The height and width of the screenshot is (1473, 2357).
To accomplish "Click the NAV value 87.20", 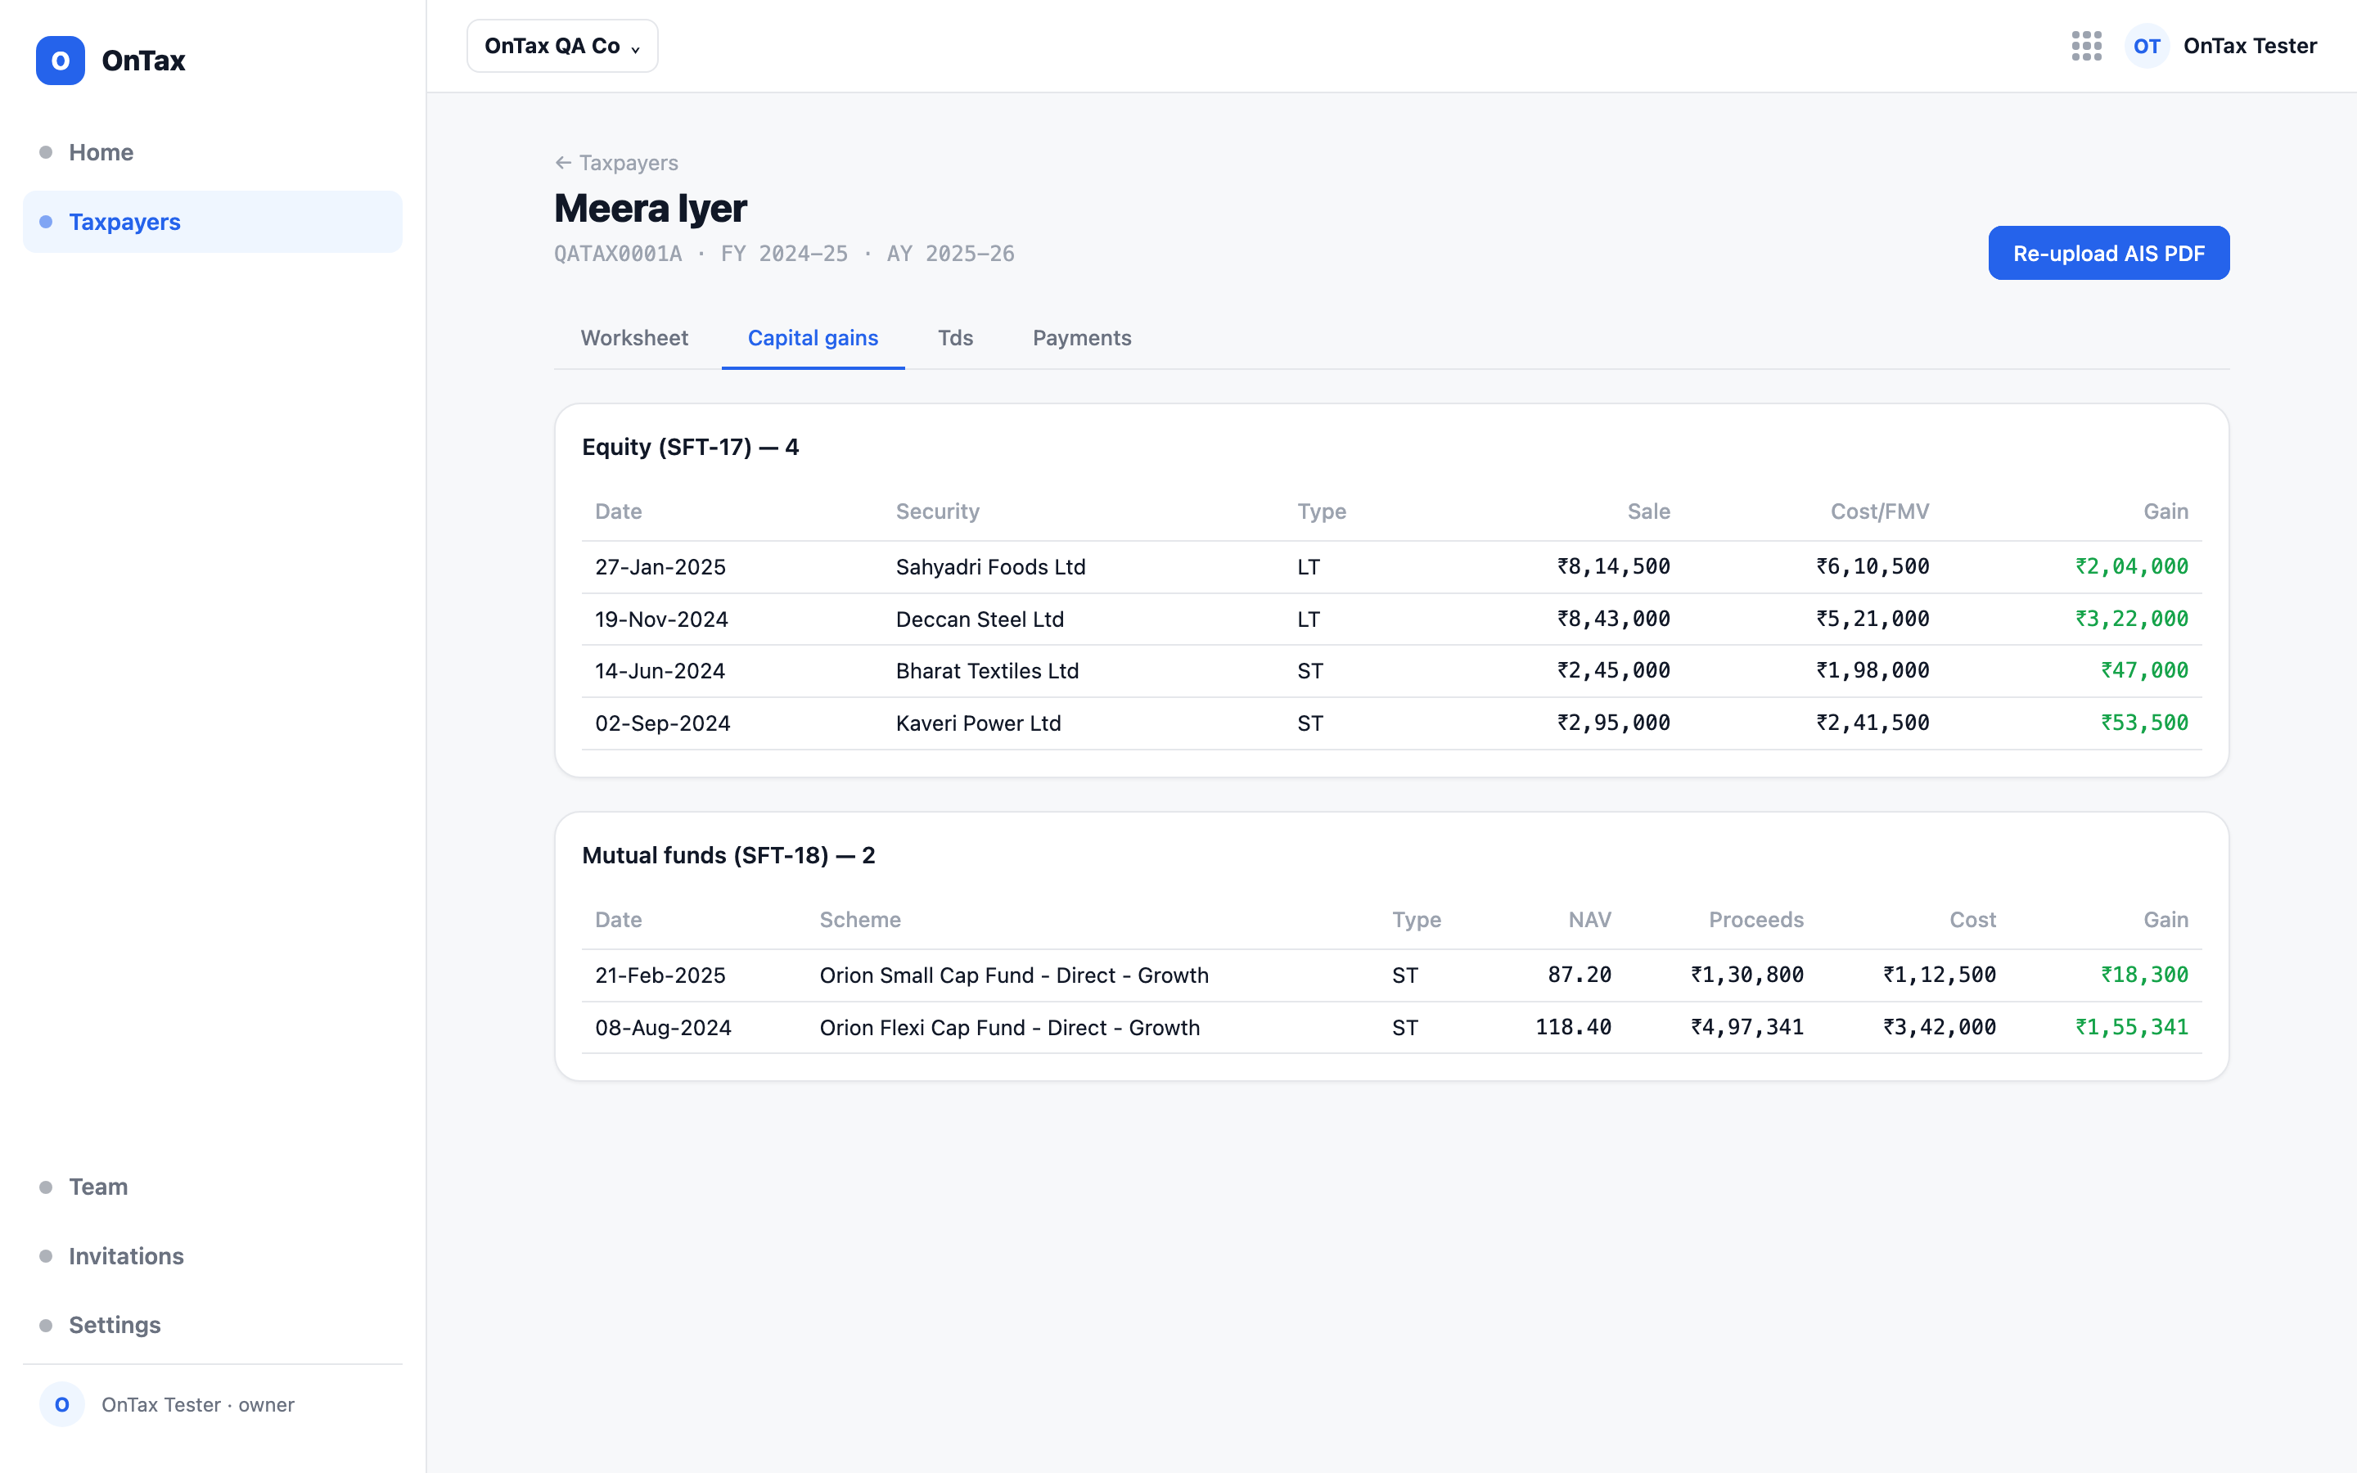I will [1580, 975].
